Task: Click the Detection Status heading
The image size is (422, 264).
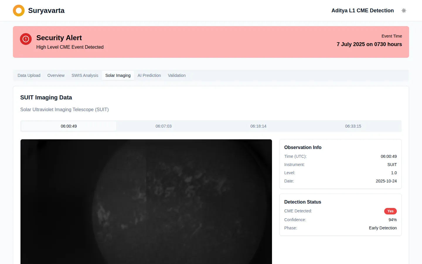Action: pyautogui.click(x=303, y=202)
